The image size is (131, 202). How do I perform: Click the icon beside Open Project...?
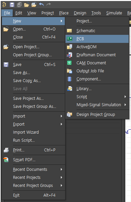pos(6,47)
